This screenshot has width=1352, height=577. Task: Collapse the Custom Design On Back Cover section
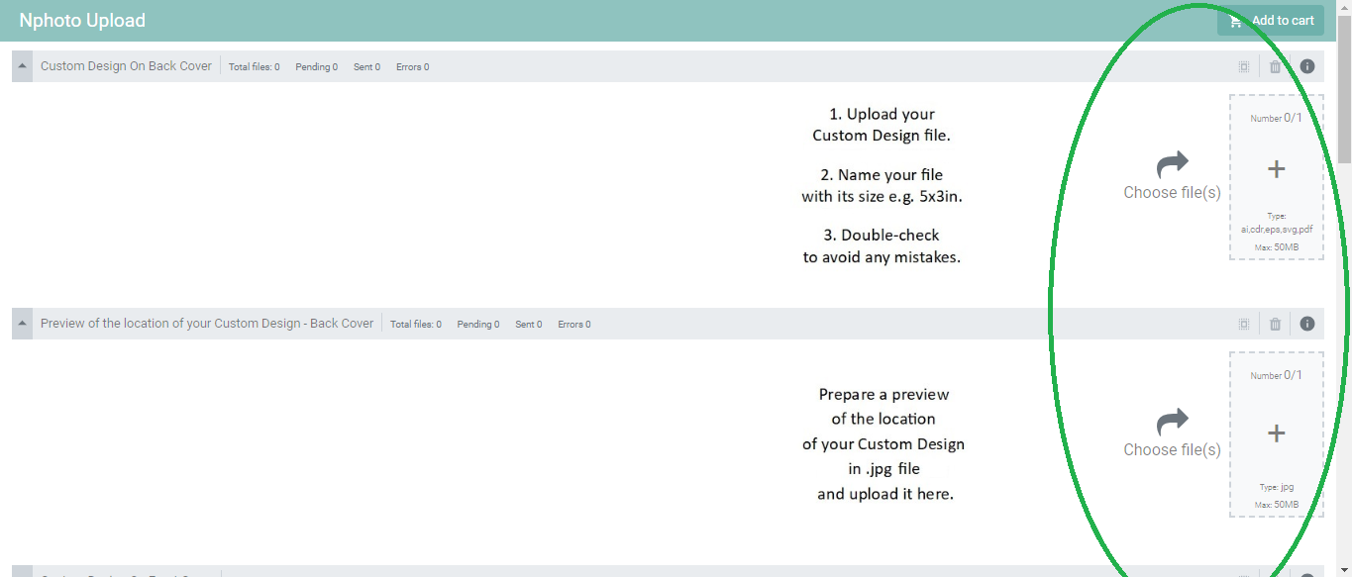pyautogui.click(x=22, y=66)
